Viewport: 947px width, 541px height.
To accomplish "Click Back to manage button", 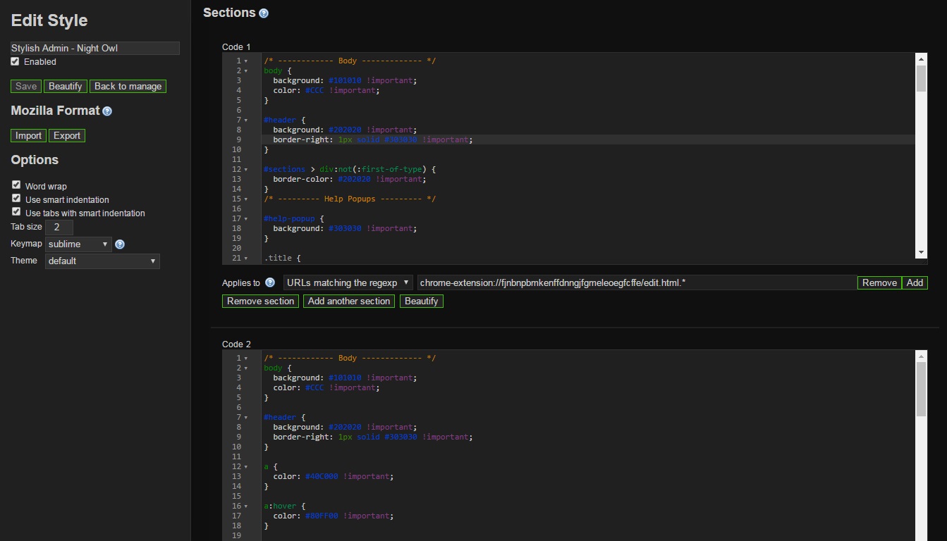I will 128,87.
